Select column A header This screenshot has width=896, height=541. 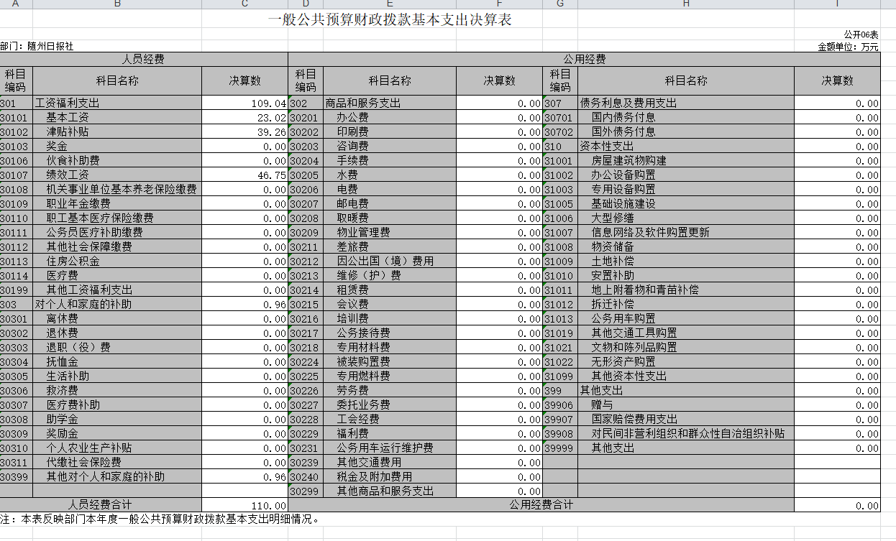pyautogui.click(x=16, y=4)
